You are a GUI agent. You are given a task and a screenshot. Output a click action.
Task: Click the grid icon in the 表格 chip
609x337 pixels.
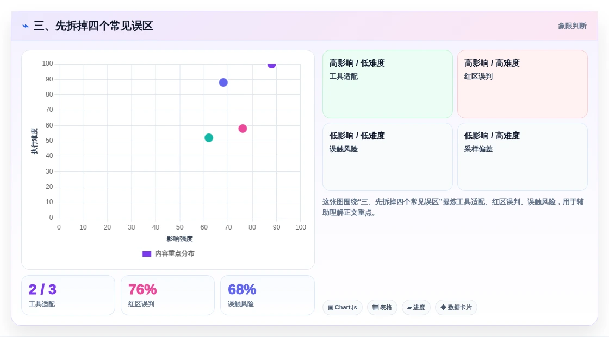375,308
